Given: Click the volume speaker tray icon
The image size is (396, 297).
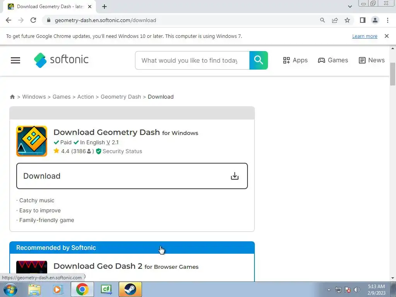Looking at the screenshot, I should (357, 290).
